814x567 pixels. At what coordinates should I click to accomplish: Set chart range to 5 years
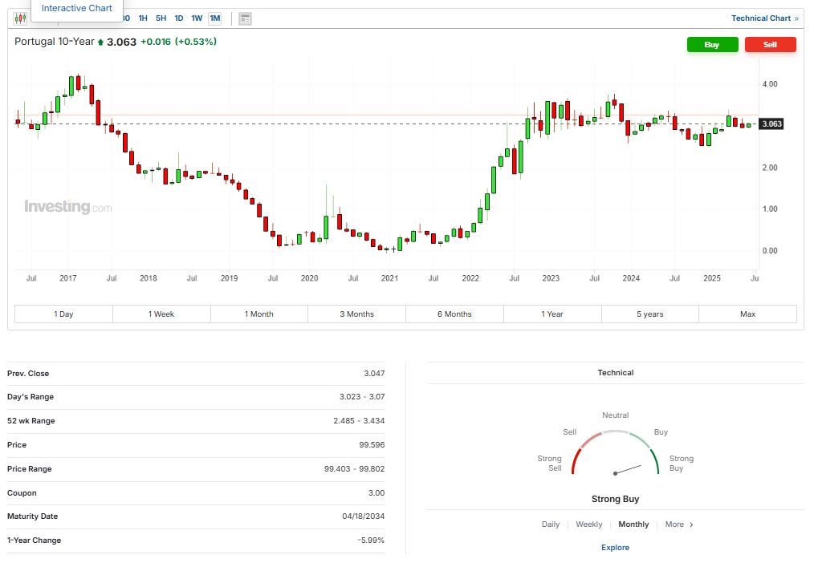(649, 314)
